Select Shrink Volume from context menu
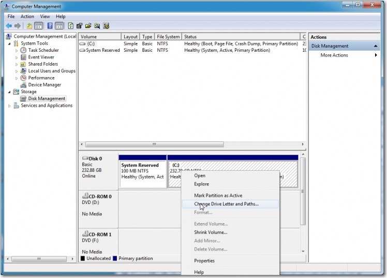 coord(211,232)
